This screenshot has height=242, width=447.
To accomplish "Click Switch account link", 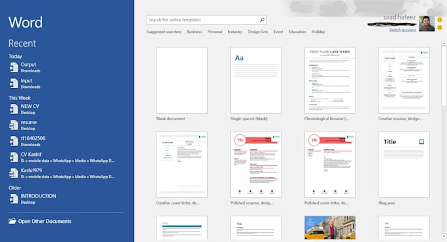I will tap(402, 30).
